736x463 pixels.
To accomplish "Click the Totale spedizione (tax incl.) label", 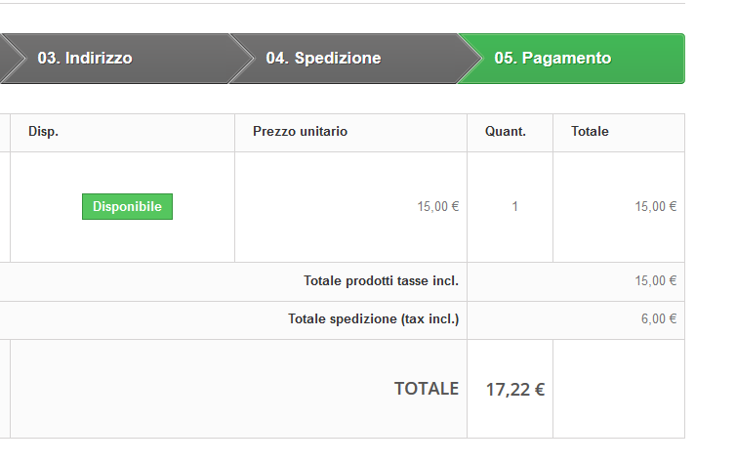I will tap(373, 319).
